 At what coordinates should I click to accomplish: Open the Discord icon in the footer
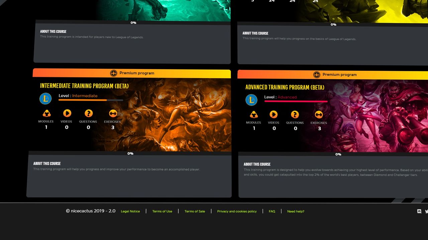419,211
